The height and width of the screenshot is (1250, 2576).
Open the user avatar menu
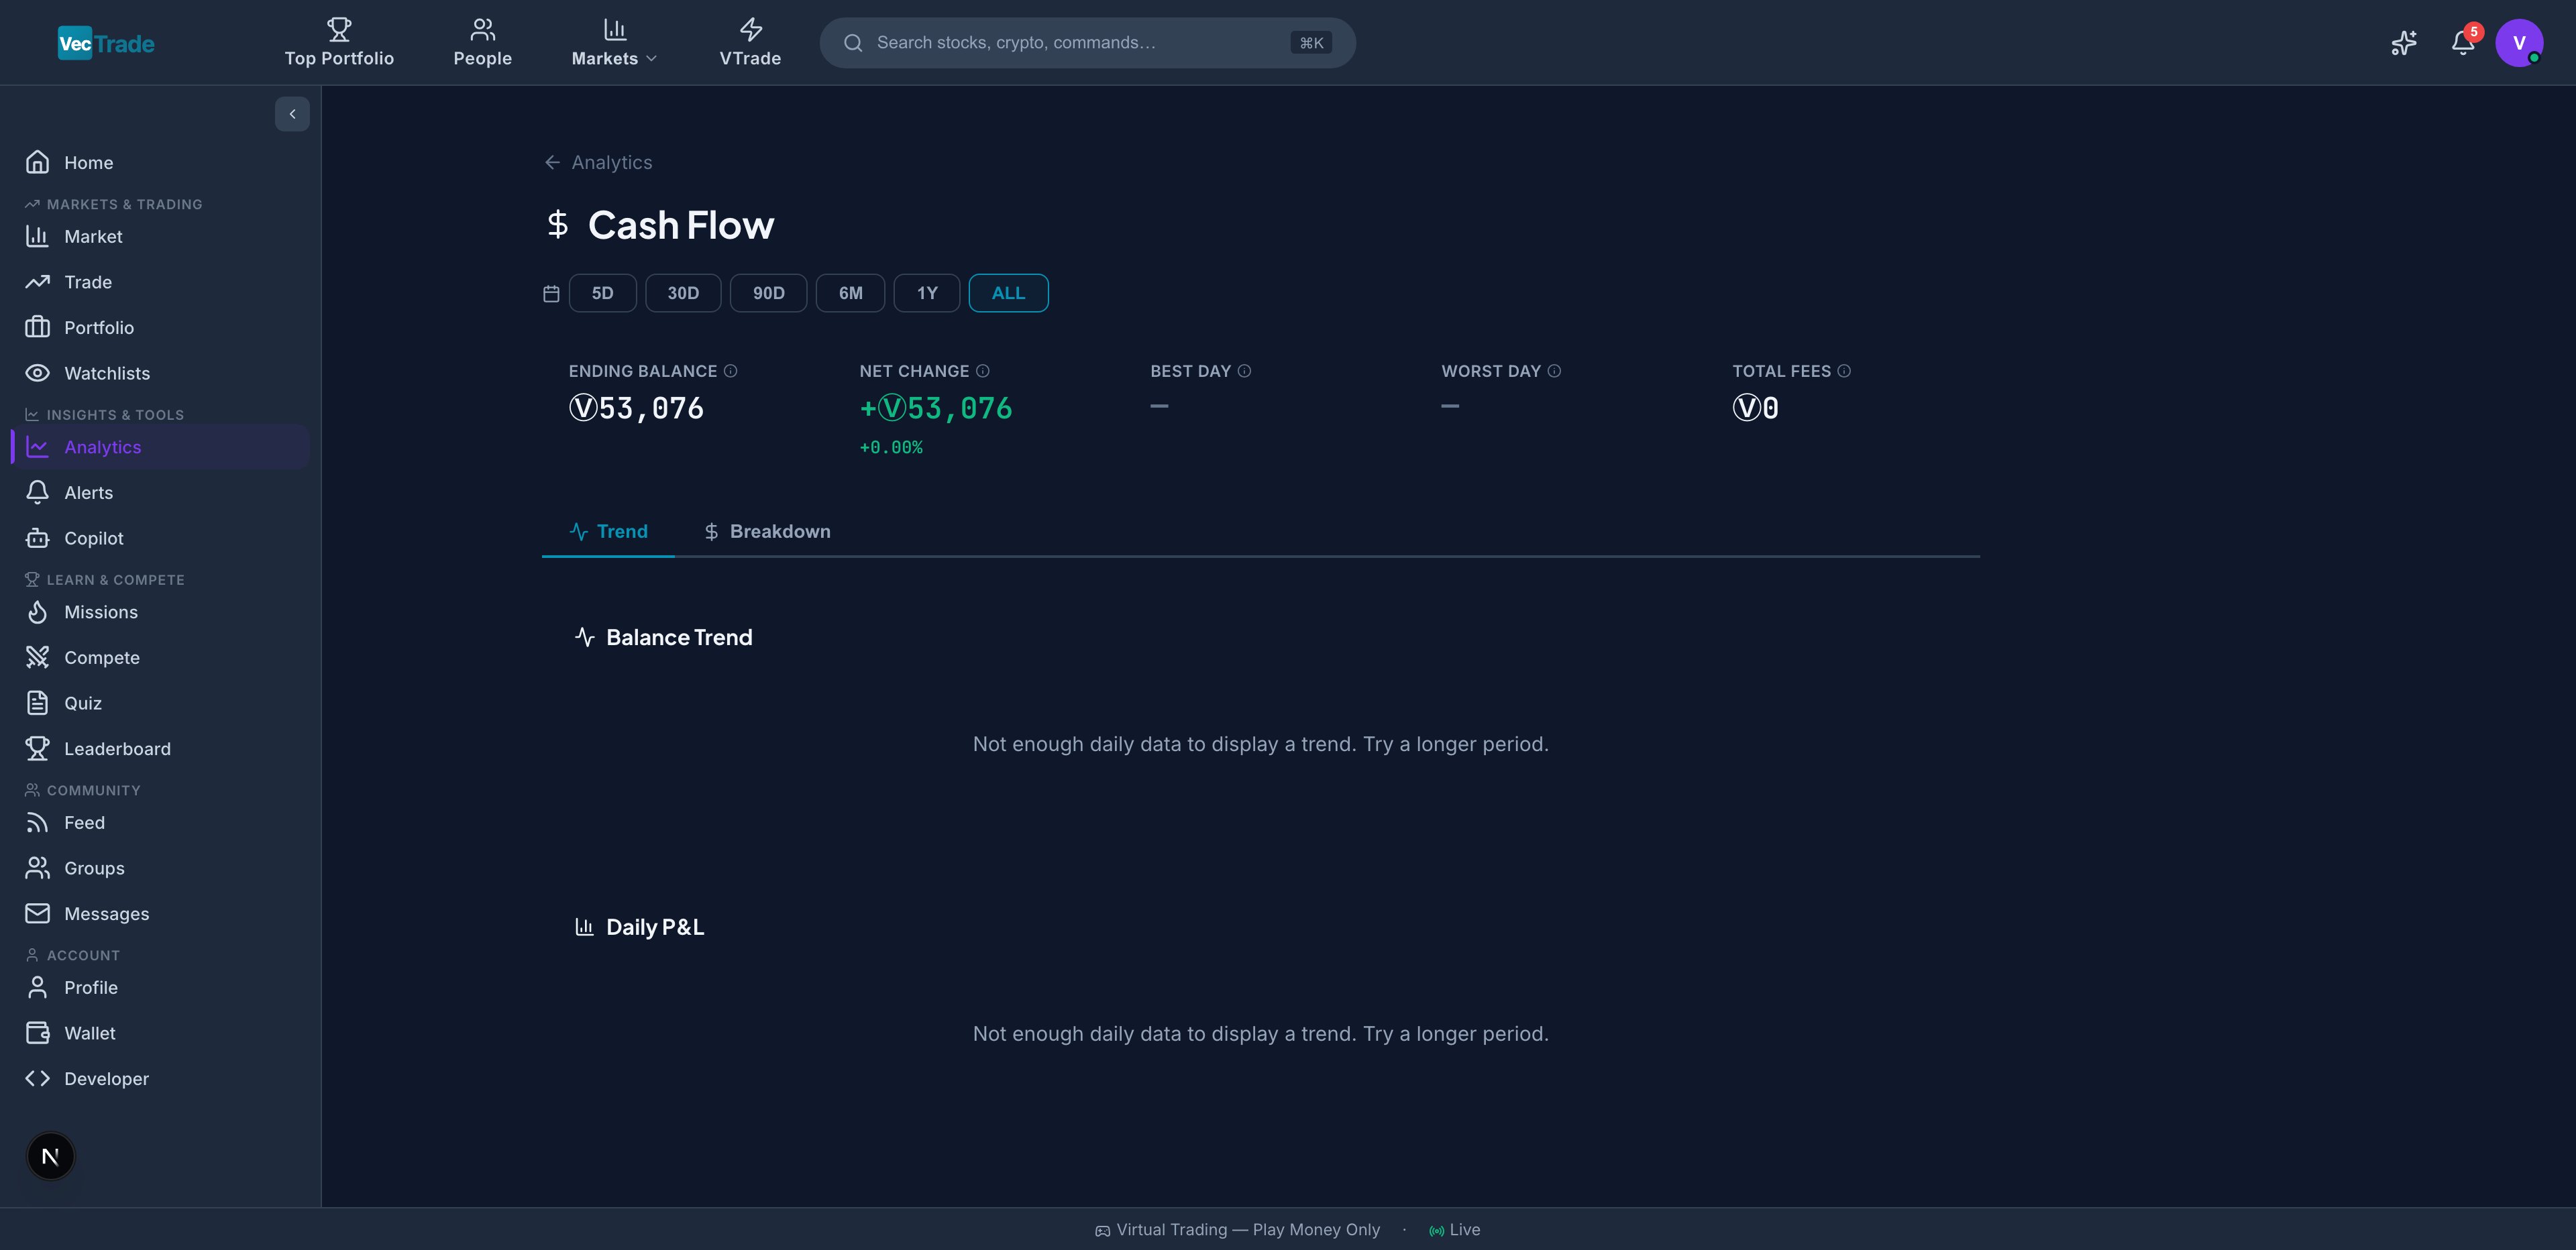coord(2519,43)
